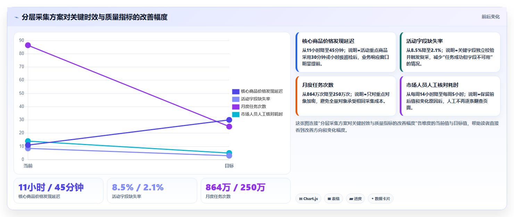This screenshot has height=217, width=514.
Task: Click the 表格 tag
Action: (x=333, y=199)
